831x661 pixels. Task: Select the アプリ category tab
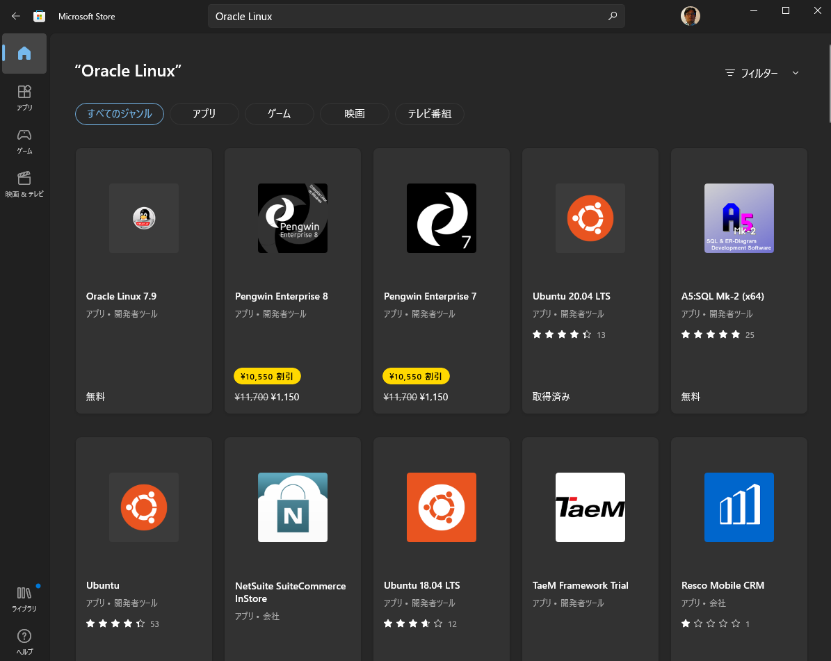click(204, 114)
